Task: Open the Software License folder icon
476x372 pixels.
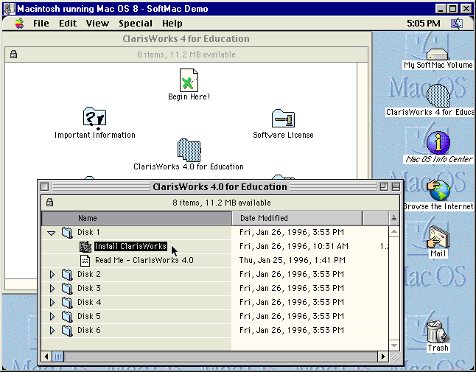Action: [283, 119]
